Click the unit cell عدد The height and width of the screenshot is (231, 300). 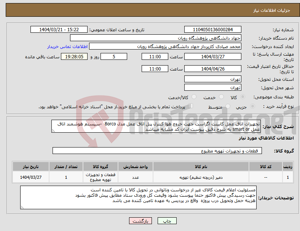click(x=136, y=177)
